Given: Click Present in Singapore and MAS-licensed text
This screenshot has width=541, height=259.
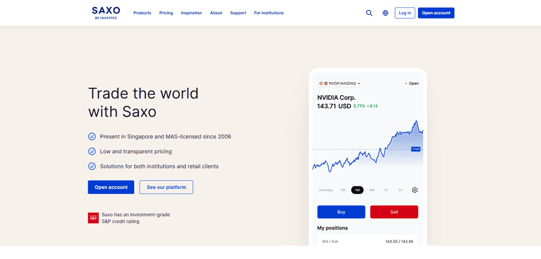Looking at the screenshot, I should 165,136.
